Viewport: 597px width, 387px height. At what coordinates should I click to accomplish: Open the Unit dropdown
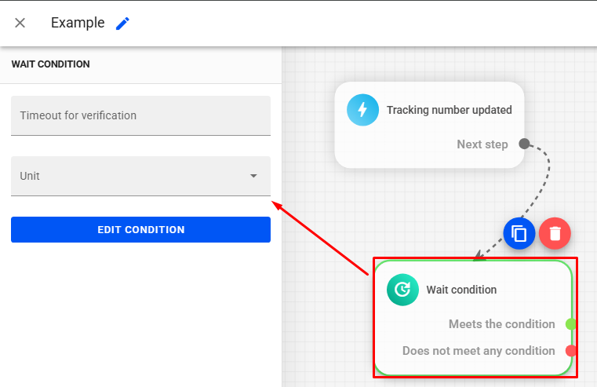click(140, 176)
